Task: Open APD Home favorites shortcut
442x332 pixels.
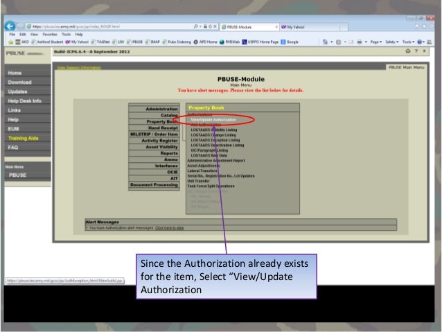Action: click(x=205, y=42)
